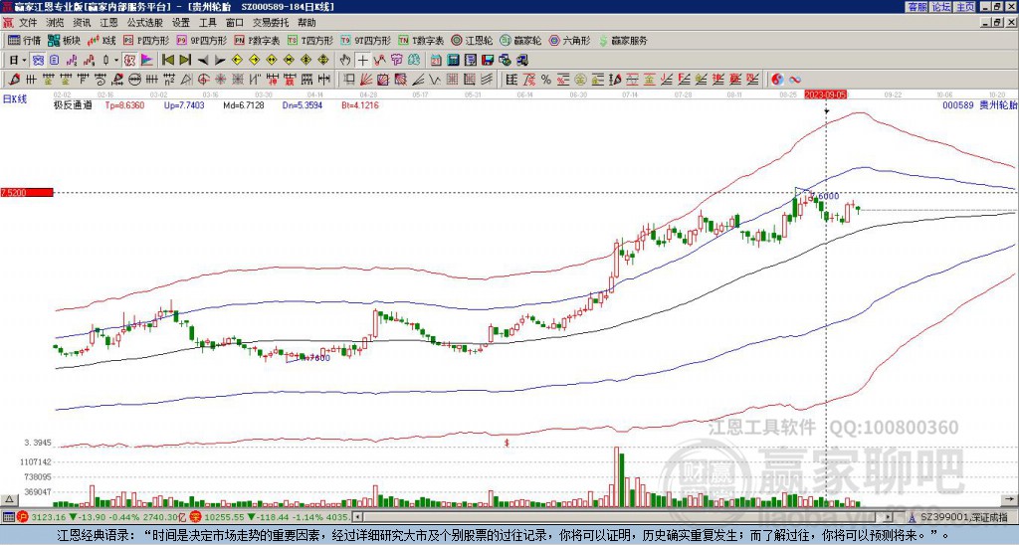Switch to K线 candlestick chart
The width and height of the screenshot is (1019, 545).
tap(102, 40)
